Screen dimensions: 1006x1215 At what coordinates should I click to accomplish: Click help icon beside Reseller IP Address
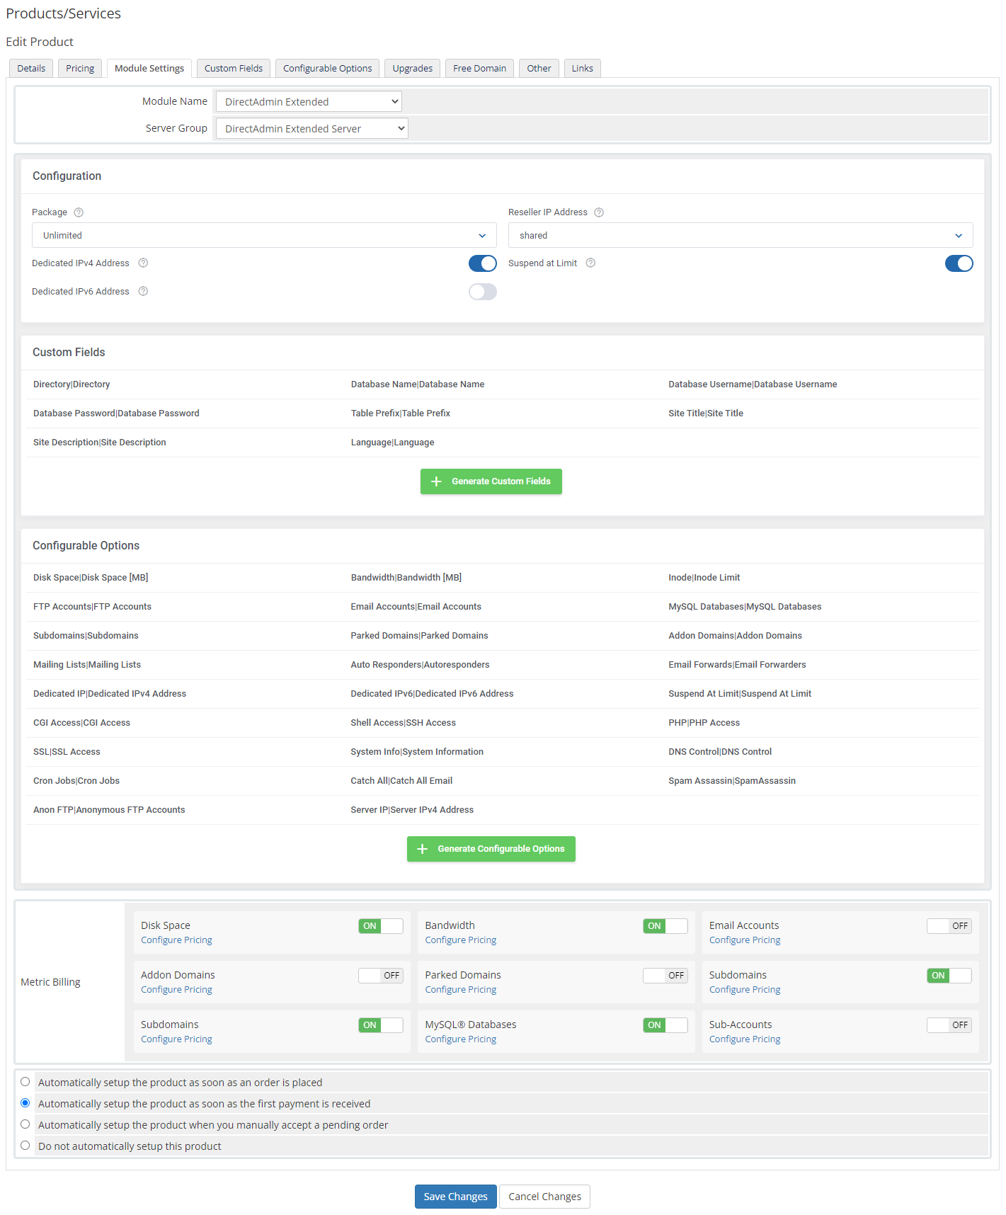(599, 212)
